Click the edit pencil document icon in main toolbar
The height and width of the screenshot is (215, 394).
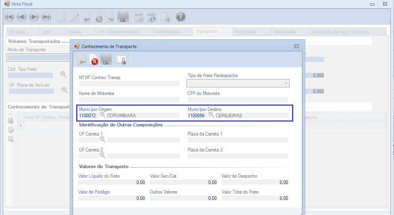click(74, 17)
